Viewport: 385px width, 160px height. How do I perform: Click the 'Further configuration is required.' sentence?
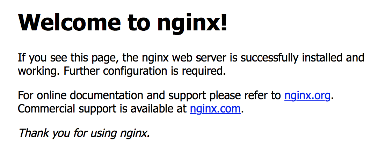(145, 71)
